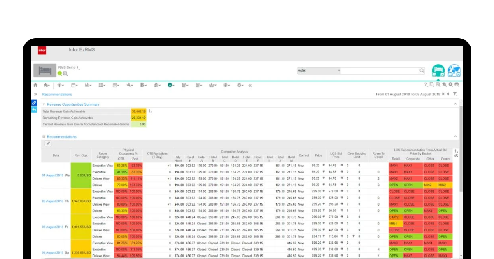Open the building icon menu in toolbar

point(157,85)
